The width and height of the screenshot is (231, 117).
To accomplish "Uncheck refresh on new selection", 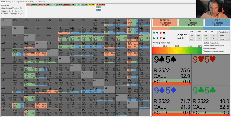I will point(204,43).
